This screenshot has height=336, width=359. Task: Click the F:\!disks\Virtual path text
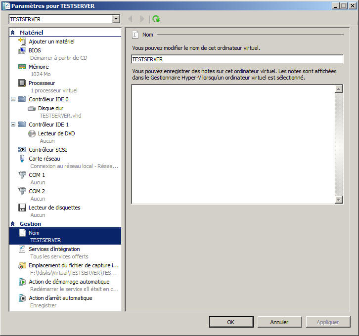(x=73, y=273)
